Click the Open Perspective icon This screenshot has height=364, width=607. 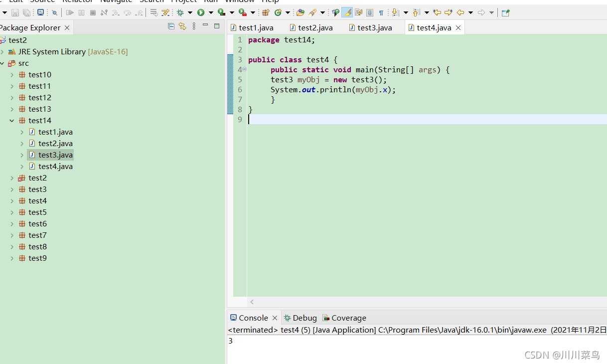(x=505, y=12)
